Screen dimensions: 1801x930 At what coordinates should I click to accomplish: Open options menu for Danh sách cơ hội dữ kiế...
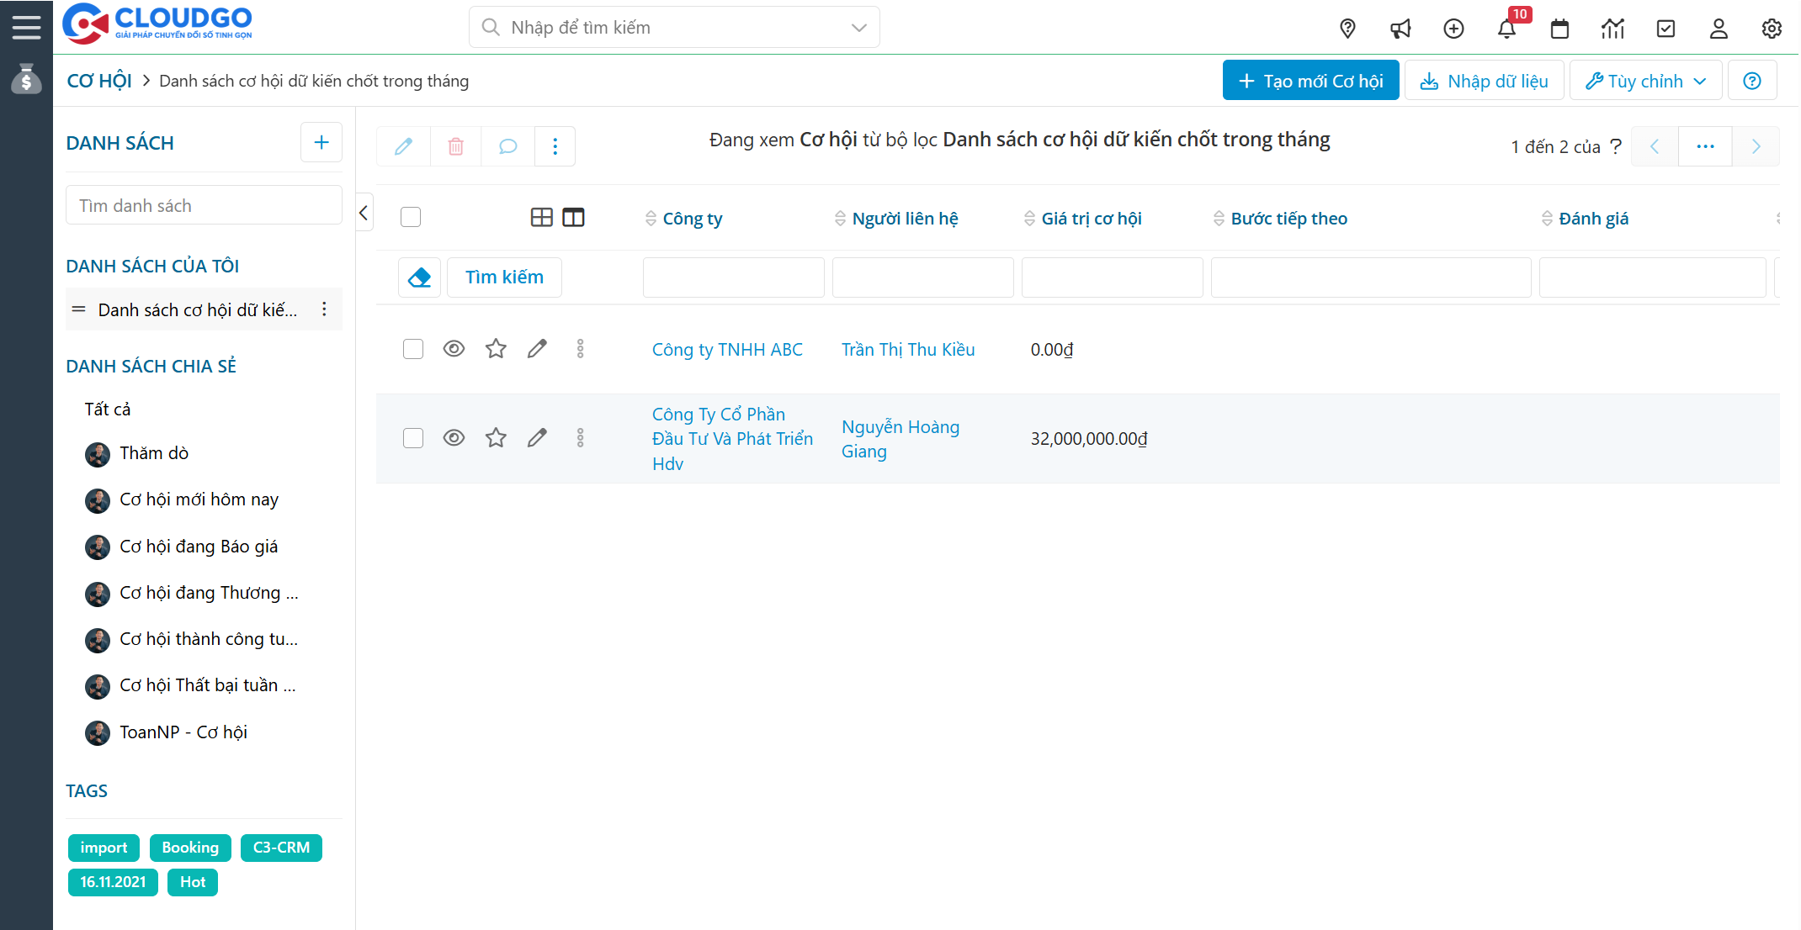325,309
